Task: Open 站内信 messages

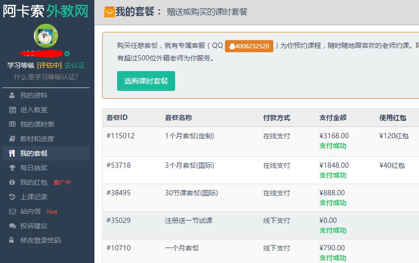Action: [30, 211]
